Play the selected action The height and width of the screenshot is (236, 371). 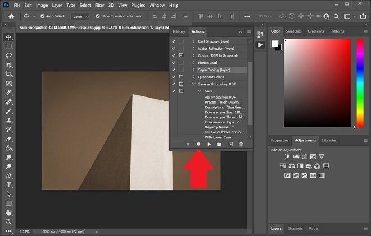[x=209, y=144]
